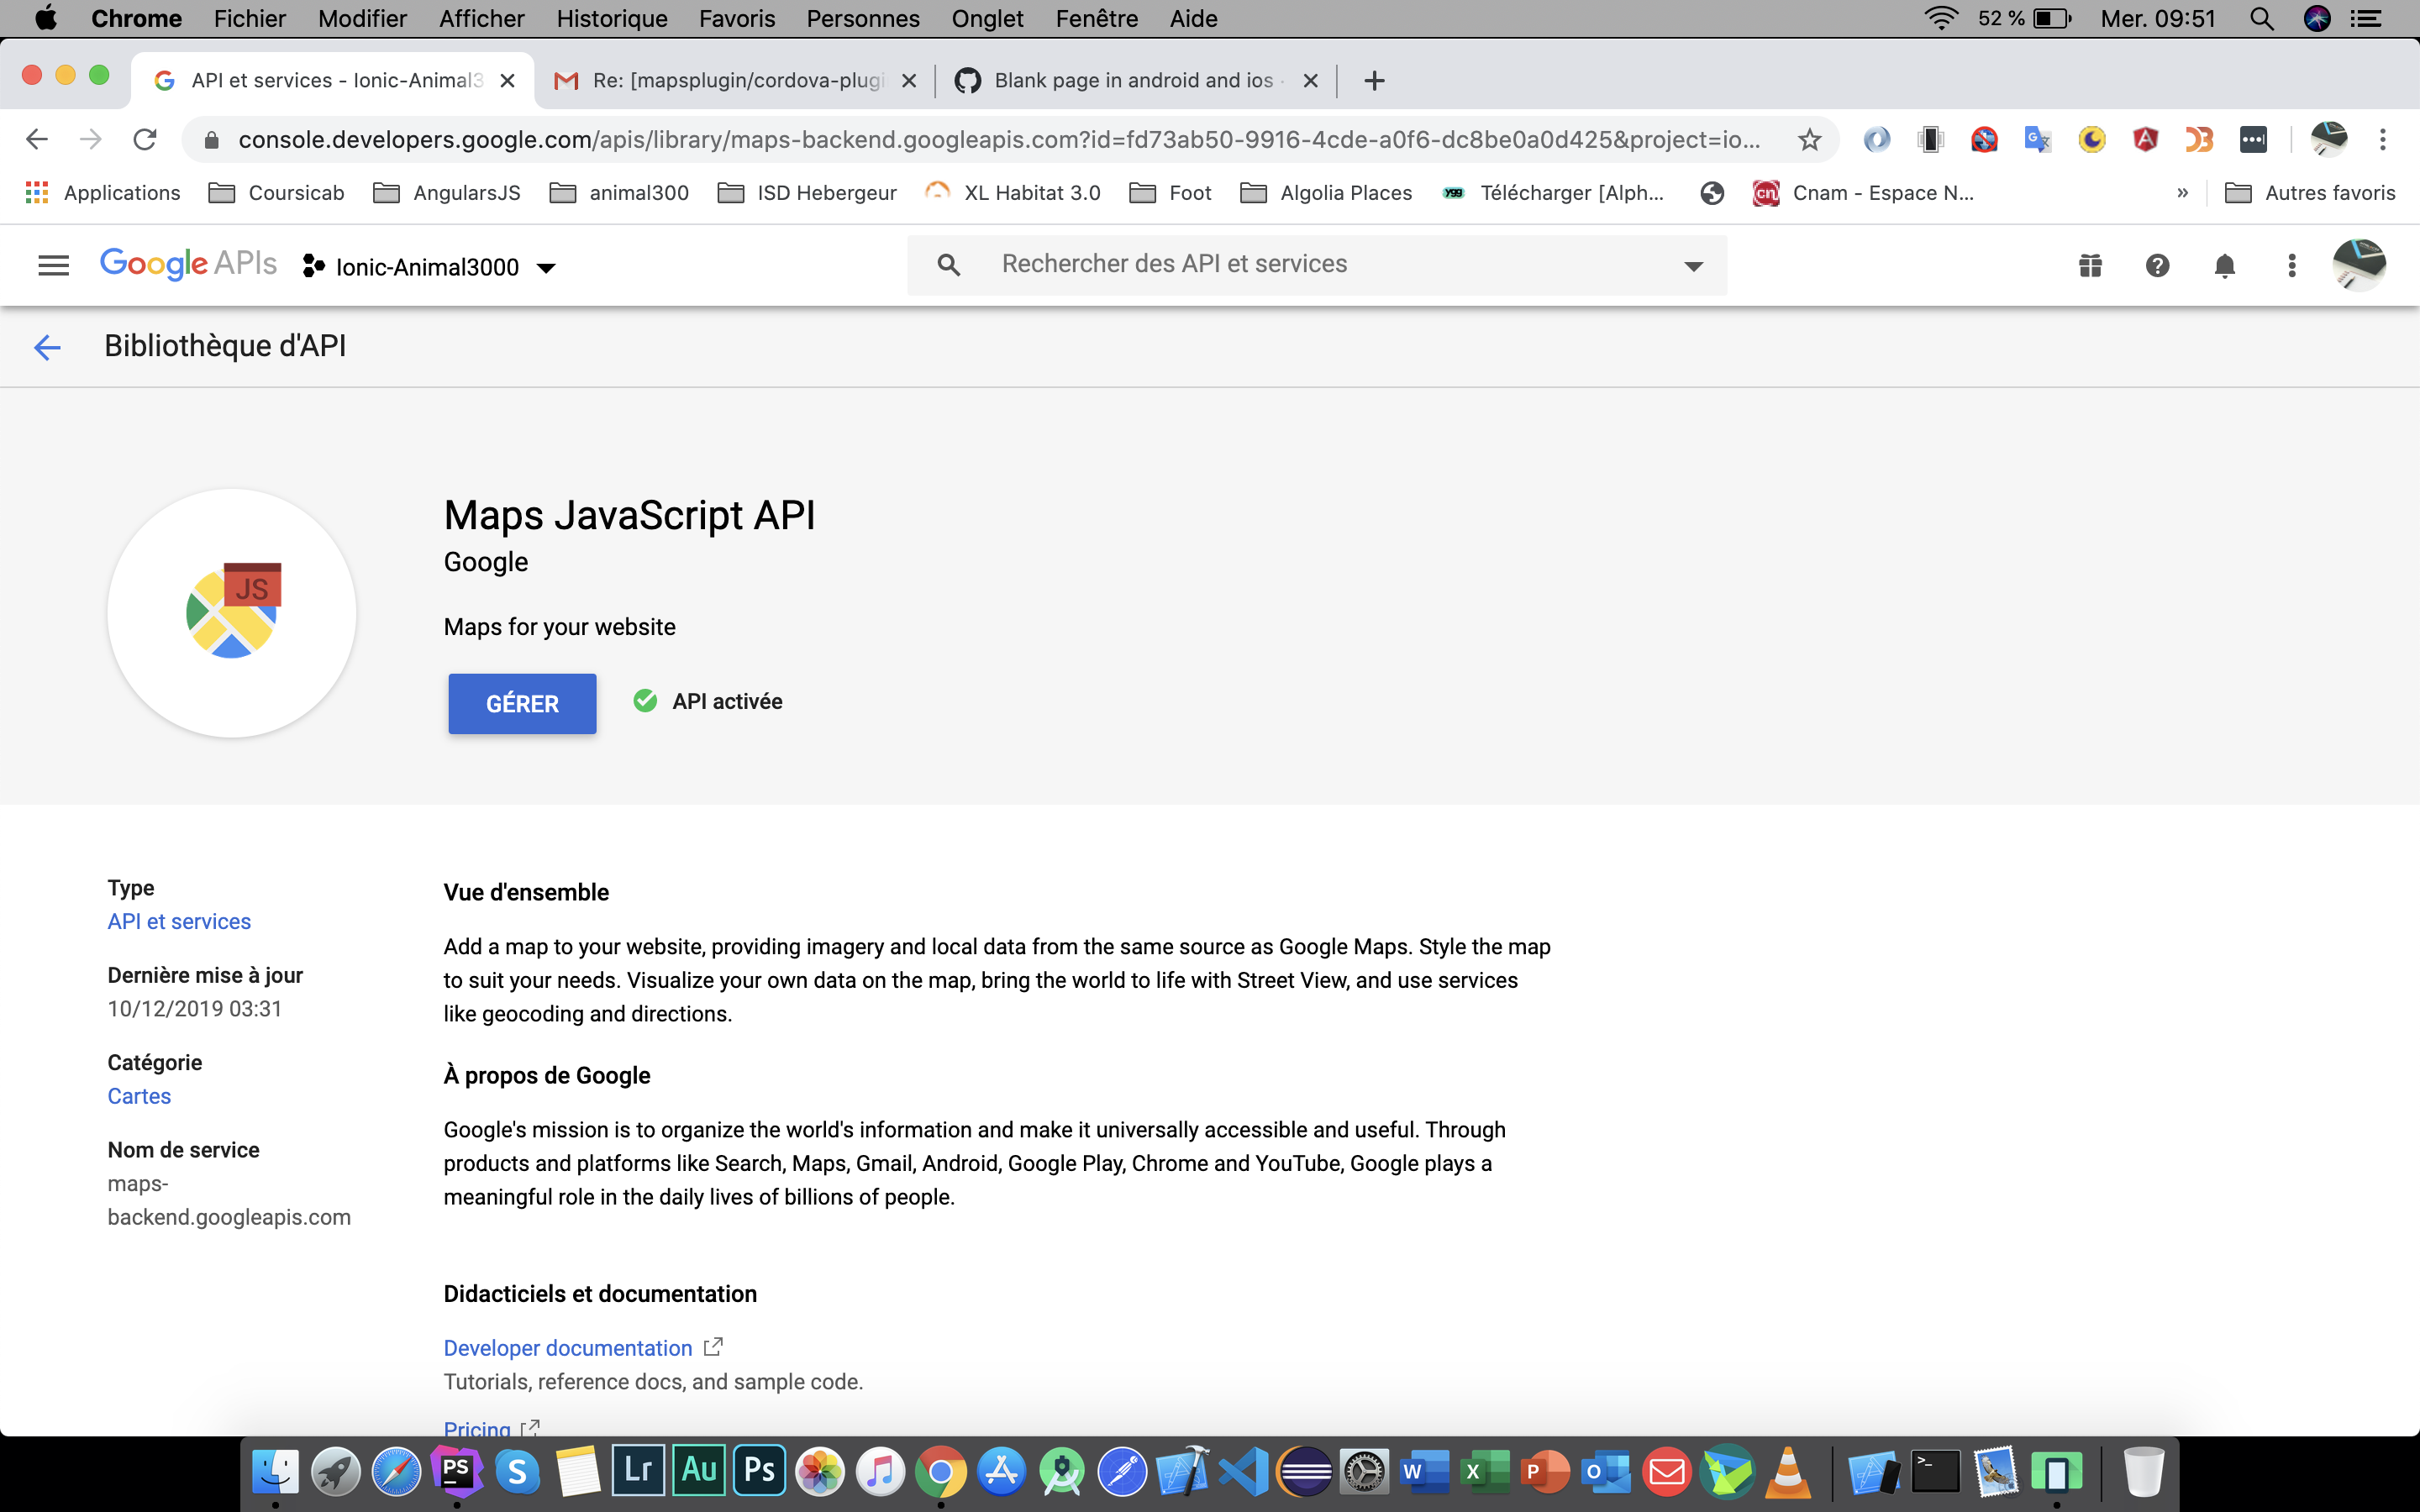Open the Google APIs navigation menu
This screenshot has height=1512, width=2420.
pos(53,264)
